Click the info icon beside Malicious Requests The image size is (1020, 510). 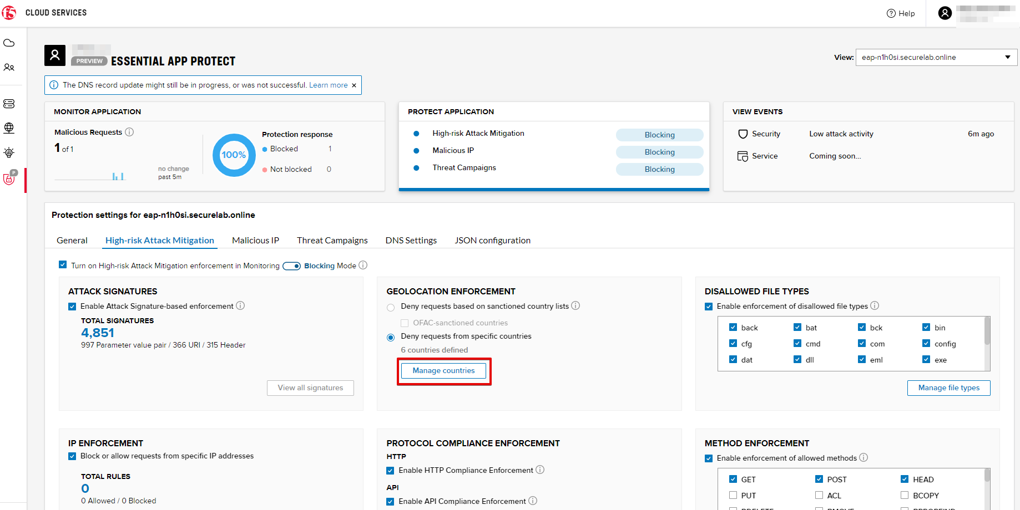(x=129, y=132)
